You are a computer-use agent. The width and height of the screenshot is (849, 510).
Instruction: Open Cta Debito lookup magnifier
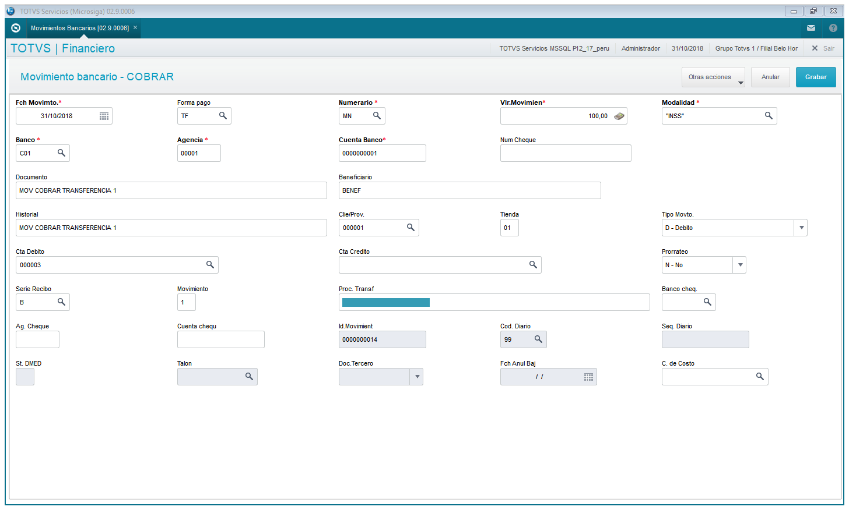pyautogui.click(x=210, y=265)
